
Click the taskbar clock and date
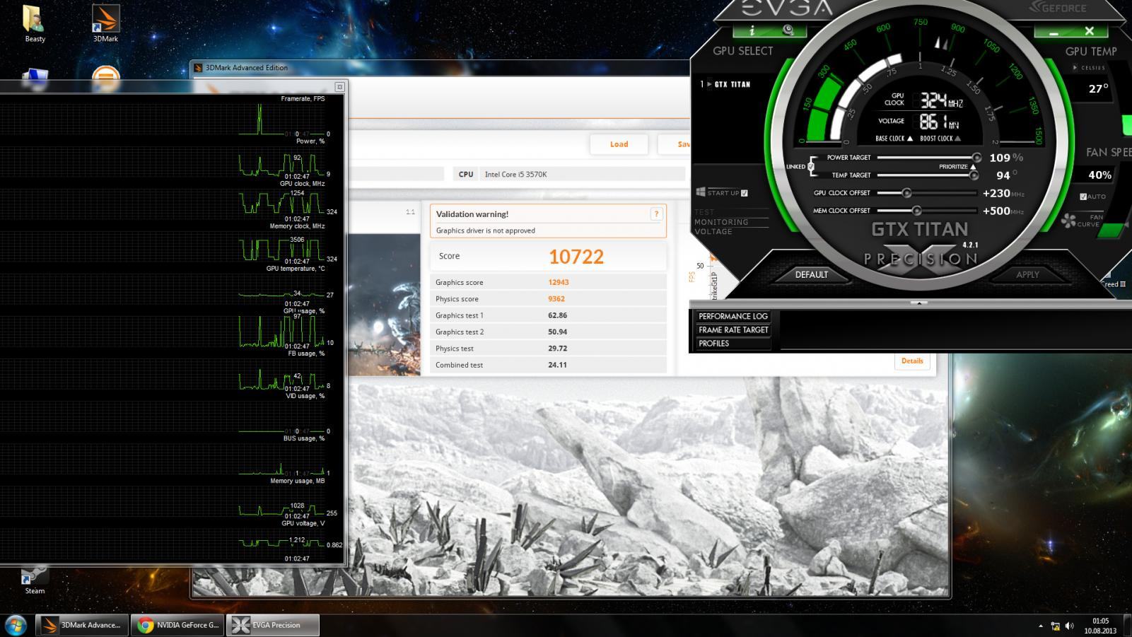(x=1100, y=626)
